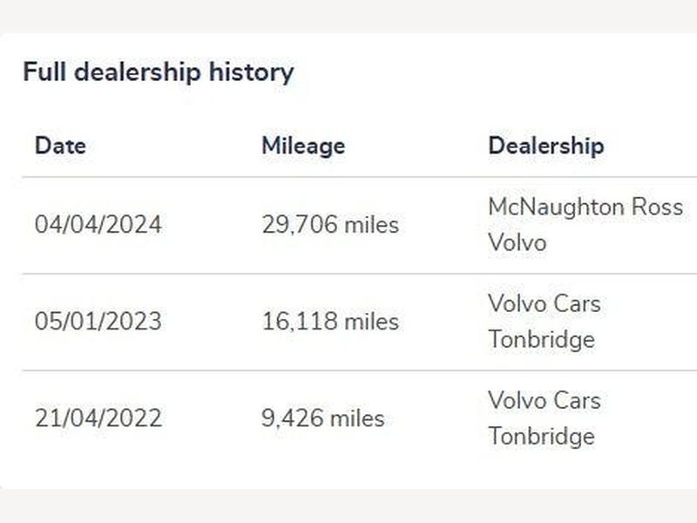Select the 9,426 miles mileage entry
The width and height of the screenshot is (697, 523).
[323, 418]
